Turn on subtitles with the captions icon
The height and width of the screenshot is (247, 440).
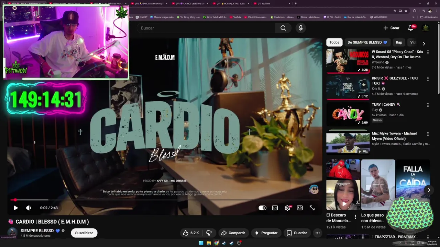coord(275,208)
